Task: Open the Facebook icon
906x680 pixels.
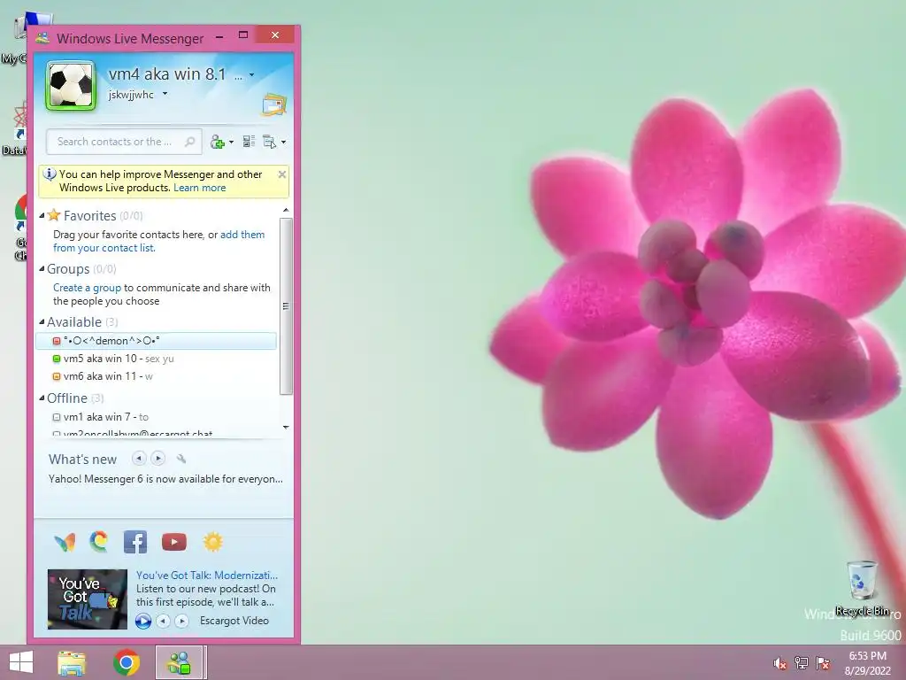Action: tap(135, 542)
